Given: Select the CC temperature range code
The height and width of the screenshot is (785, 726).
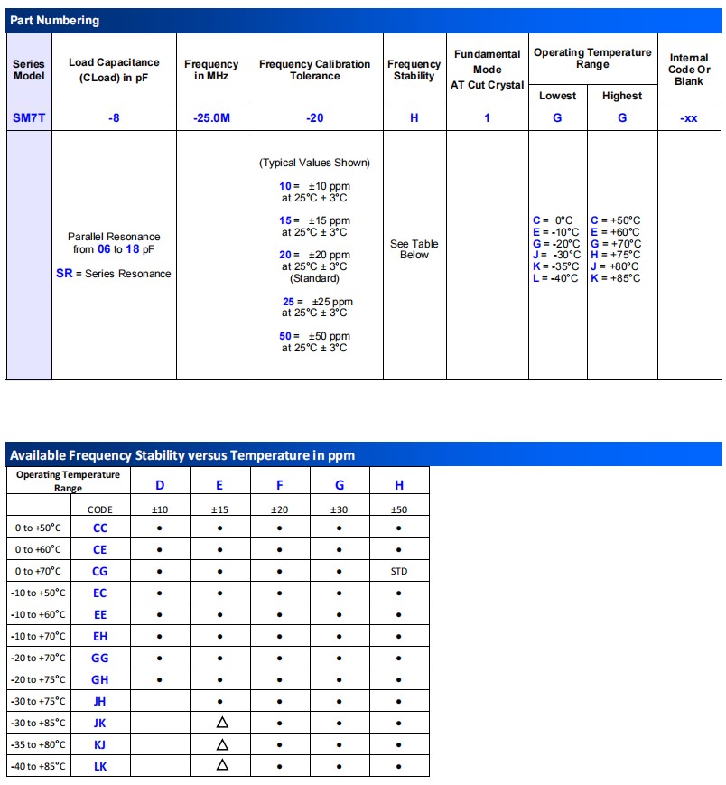Looking at the screenshot, I should point(100,528).
